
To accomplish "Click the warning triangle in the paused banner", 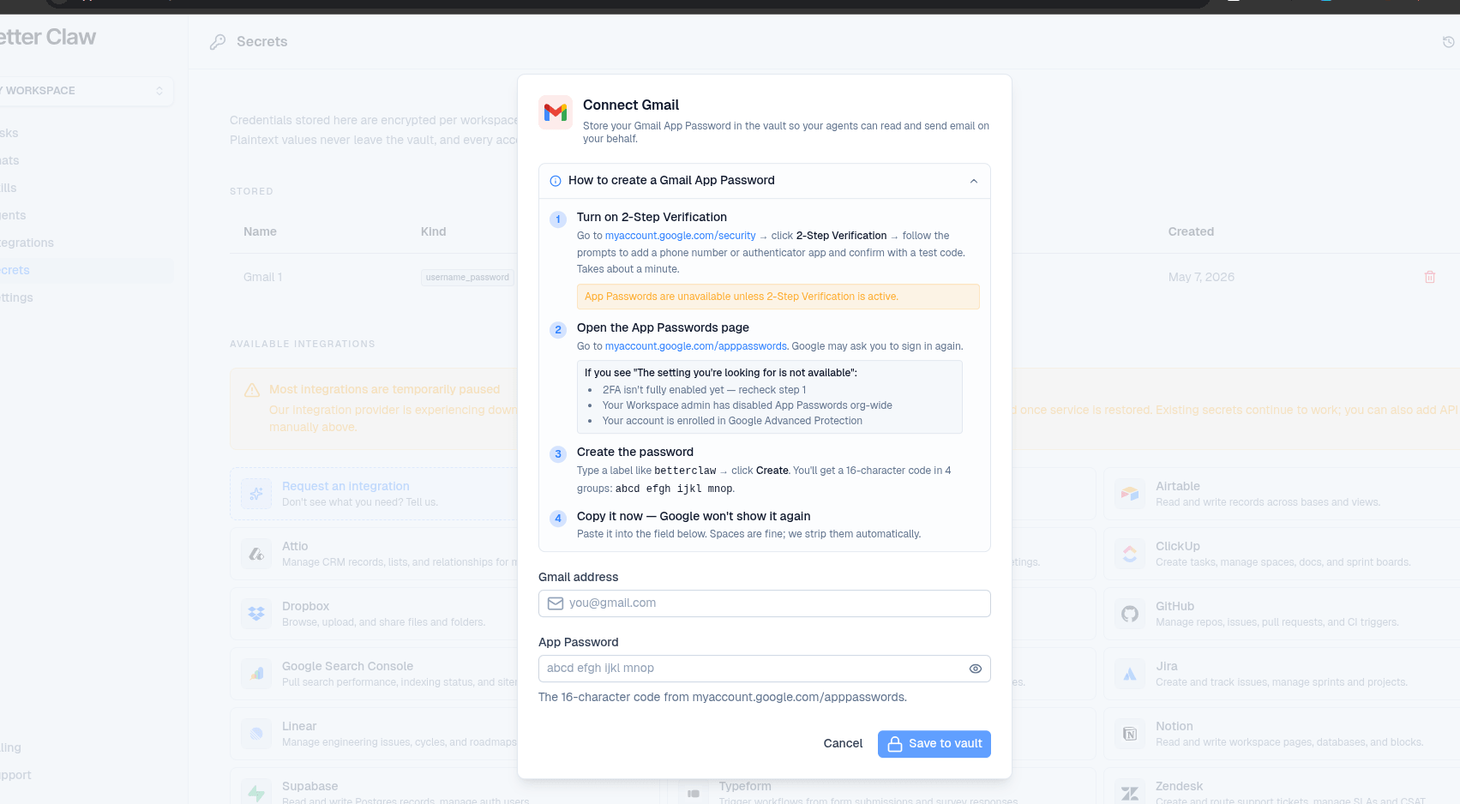I will pyautogui.click(x=252, y=390).
